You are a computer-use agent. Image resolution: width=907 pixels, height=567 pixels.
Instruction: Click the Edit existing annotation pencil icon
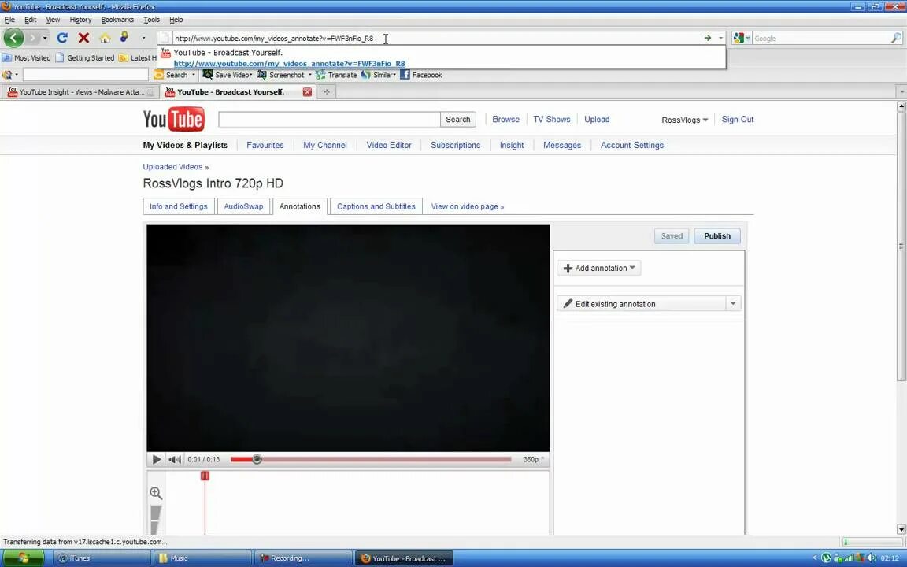pyautogui.click(x=568, y=304)
